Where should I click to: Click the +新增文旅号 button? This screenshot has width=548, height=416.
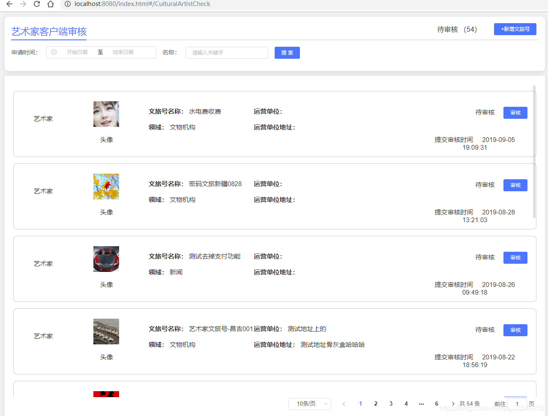click(515, 29)
